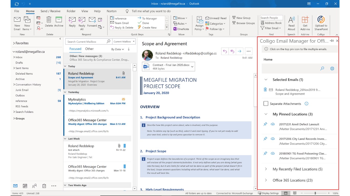The height and width of the screenshot is (196, 350).
Task: Run the To Manager quick step
Action: [x=147, y=18]
